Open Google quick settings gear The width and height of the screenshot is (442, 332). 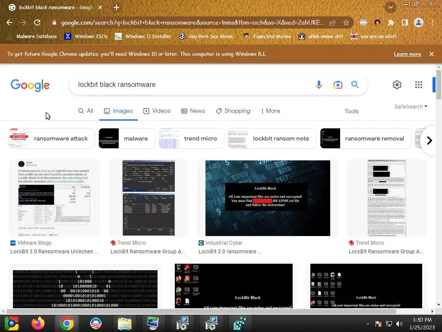(x=397, y=85)
